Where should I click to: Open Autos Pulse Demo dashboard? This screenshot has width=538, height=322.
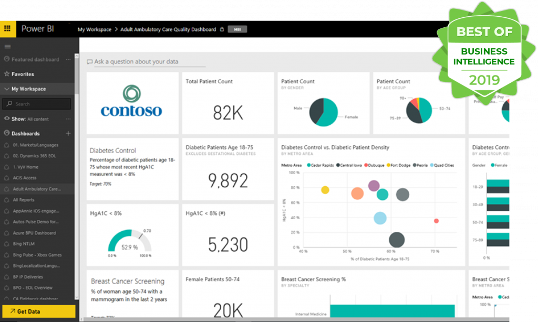click(x=36, y=222)
